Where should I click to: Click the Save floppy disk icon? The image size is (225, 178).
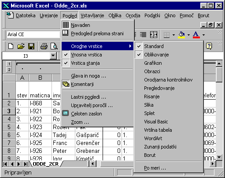(31, 46)
